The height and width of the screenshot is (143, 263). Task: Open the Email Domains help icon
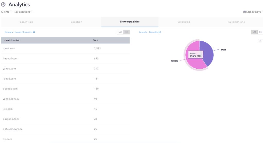pos(34,32)
